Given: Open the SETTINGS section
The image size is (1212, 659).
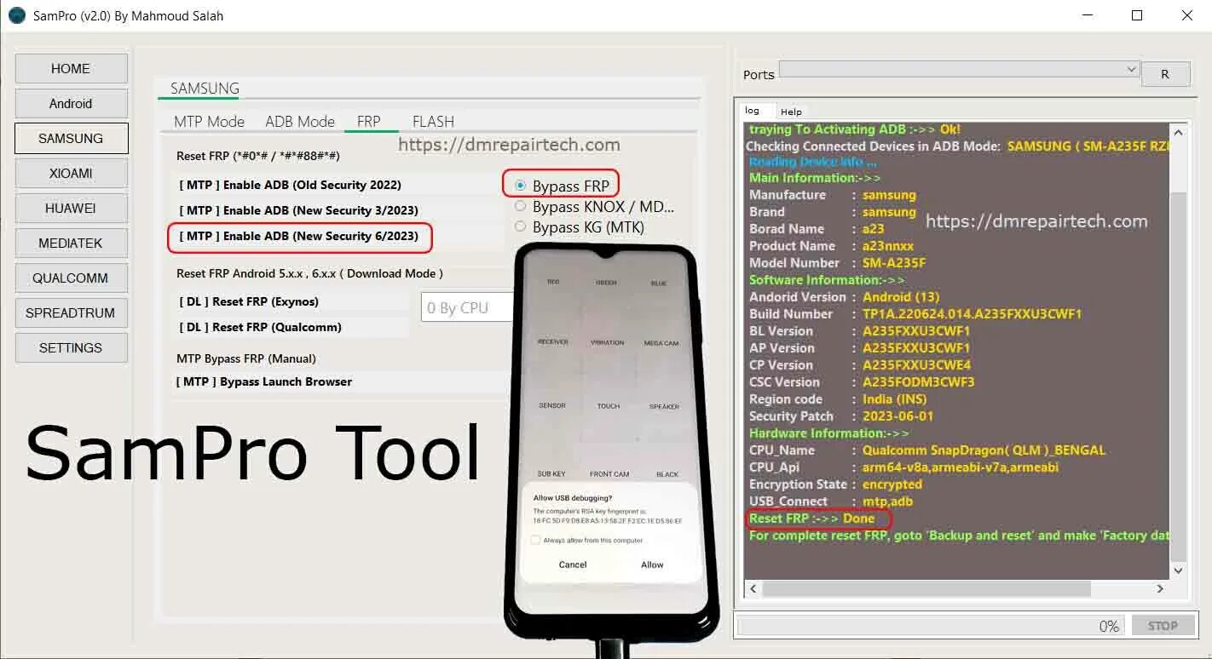Looking at the screenshot, I should 71,348.
